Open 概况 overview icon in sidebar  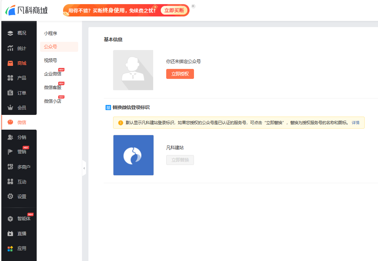[x=10, y=33]
